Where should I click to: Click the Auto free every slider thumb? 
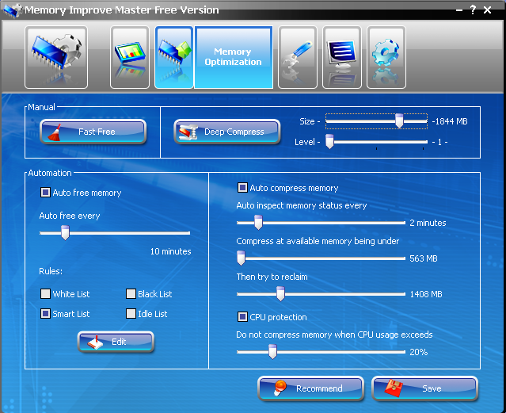65,233
